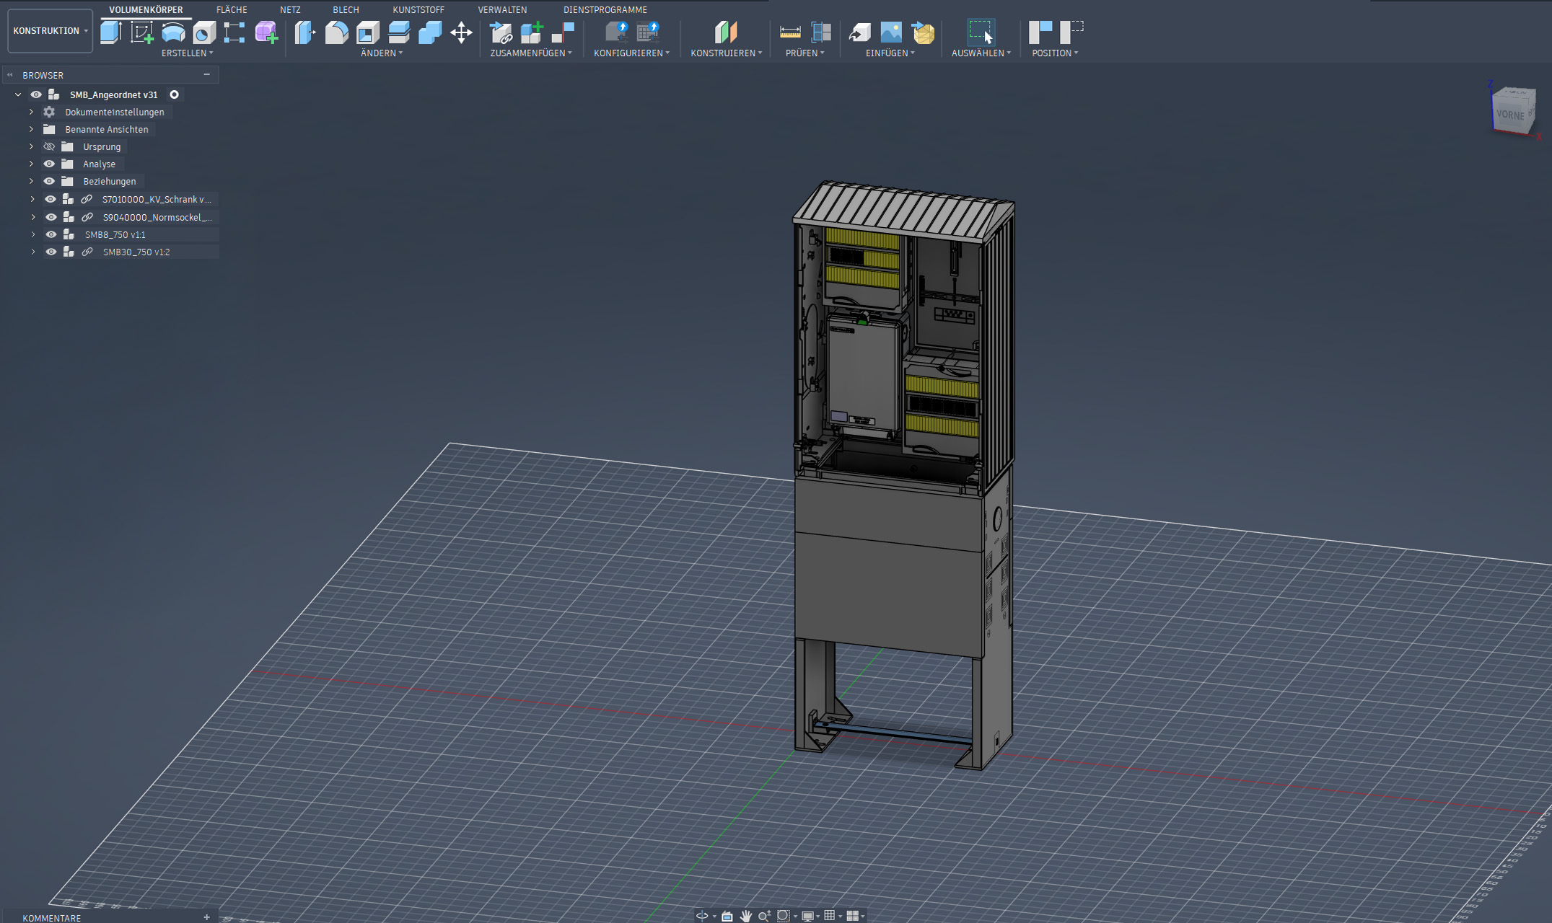Toggle visibility of SMB8_750 v1:1
Viewport: 1552px width, 923px height.
[x=51, y=234]
